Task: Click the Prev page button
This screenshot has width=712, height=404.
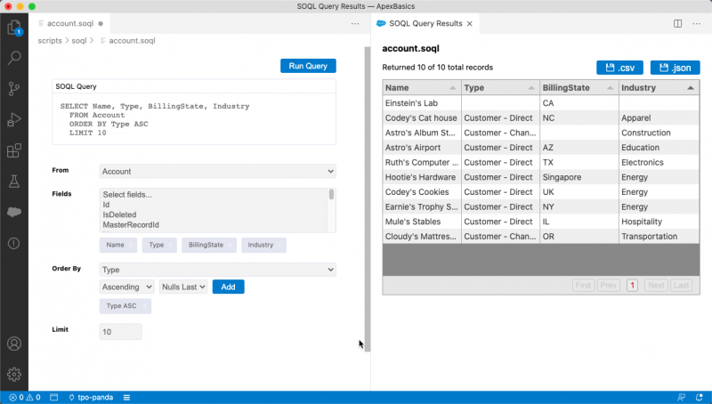Action: tap(609, 286)
